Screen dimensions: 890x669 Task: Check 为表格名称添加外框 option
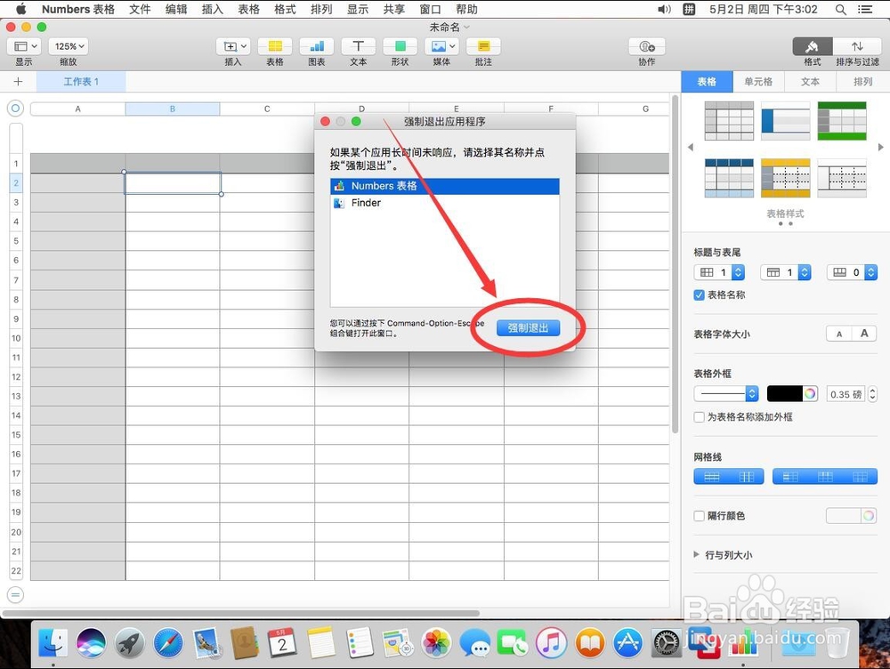(700, 416)
